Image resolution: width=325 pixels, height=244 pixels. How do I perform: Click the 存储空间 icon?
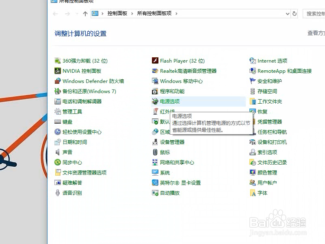click(252, 91)
